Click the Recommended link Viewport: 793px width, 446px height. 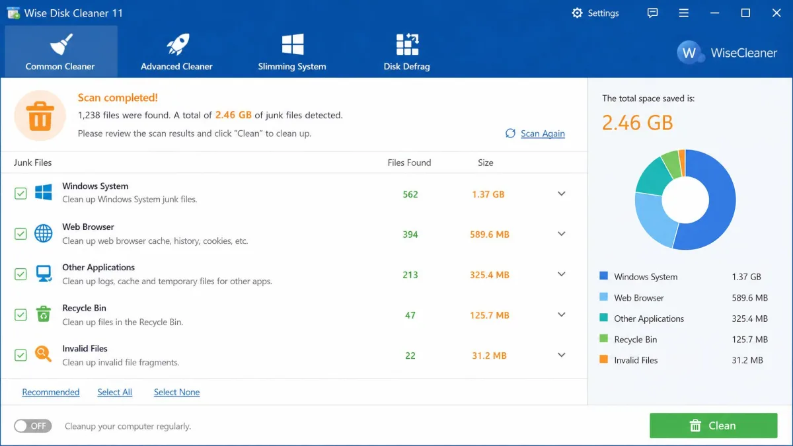pos(51,392)
